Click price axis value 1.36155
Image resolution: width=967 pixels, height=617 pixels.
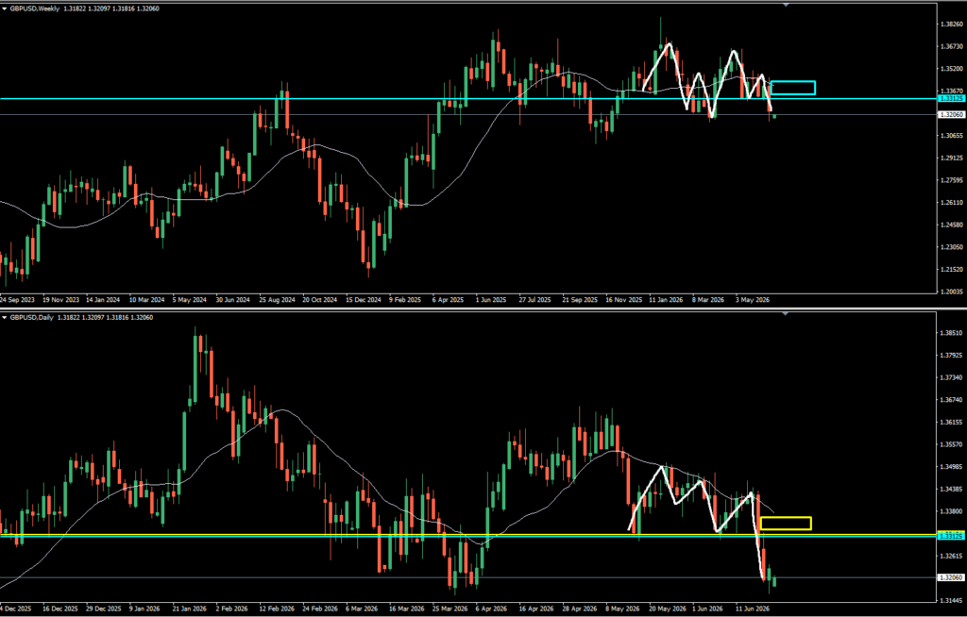tap(952, 423)
